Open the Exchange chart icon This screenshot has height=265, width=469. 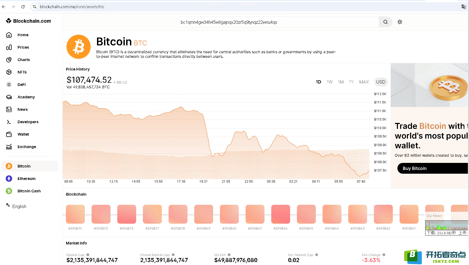point(9,147)
